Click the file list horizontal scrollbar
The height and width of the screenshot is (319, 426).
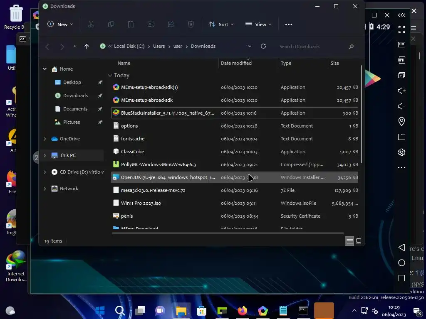point(228,233)
